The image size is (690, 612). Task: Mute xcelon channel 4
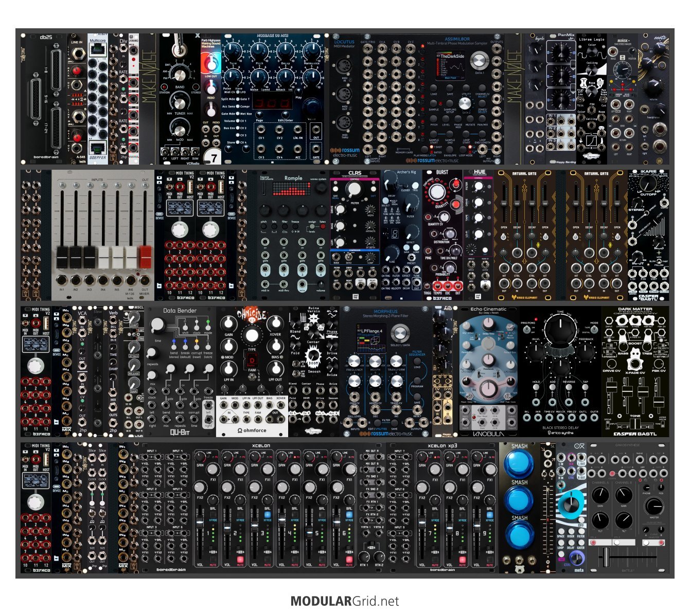pyautogui.click(x=295, y=559)
